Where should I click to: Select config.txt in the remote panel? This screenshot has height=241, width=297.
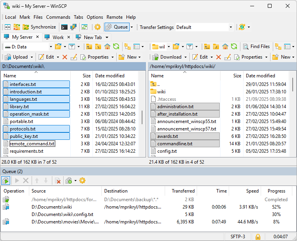[167, 151]
